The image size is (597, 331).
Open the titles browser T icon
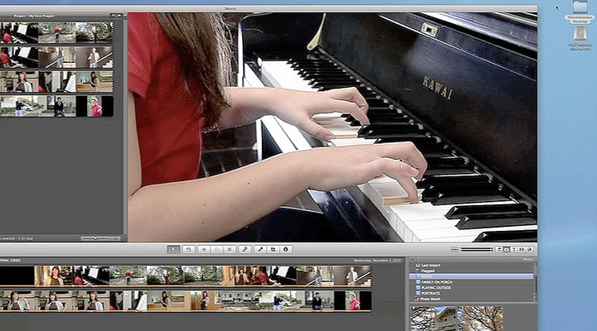[514, 249]
